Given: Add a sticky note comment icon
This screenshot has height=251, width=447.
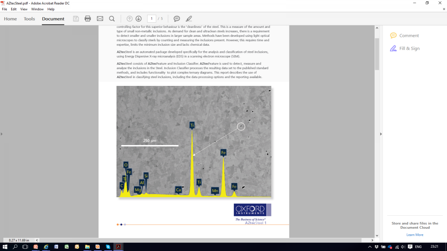Looking at the screenshot, I should (177, 19).
